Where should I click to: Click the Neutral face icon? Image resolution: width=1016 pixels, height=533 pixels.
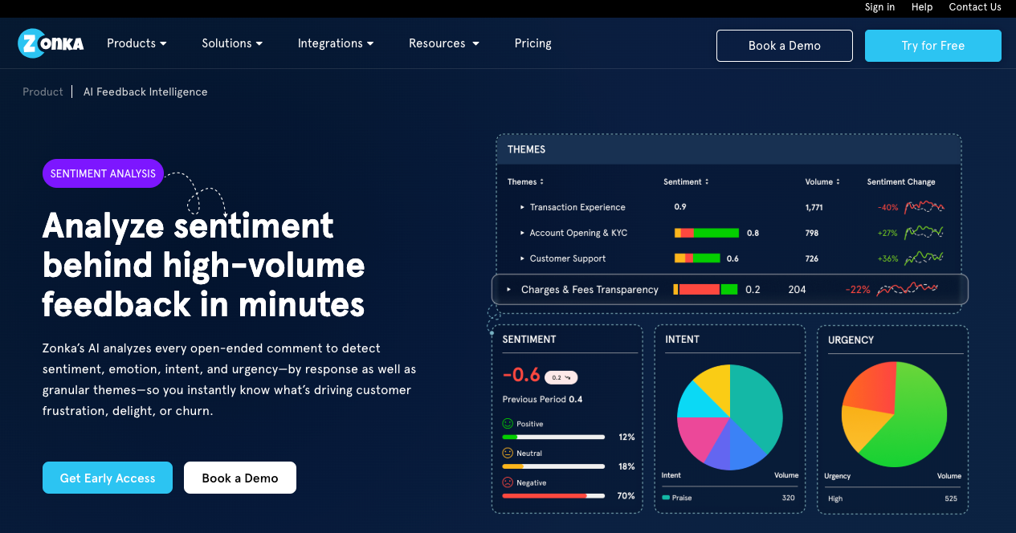(508, 453)
